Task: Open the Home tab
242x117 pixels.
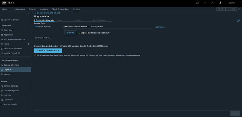Action: point(5,9)
